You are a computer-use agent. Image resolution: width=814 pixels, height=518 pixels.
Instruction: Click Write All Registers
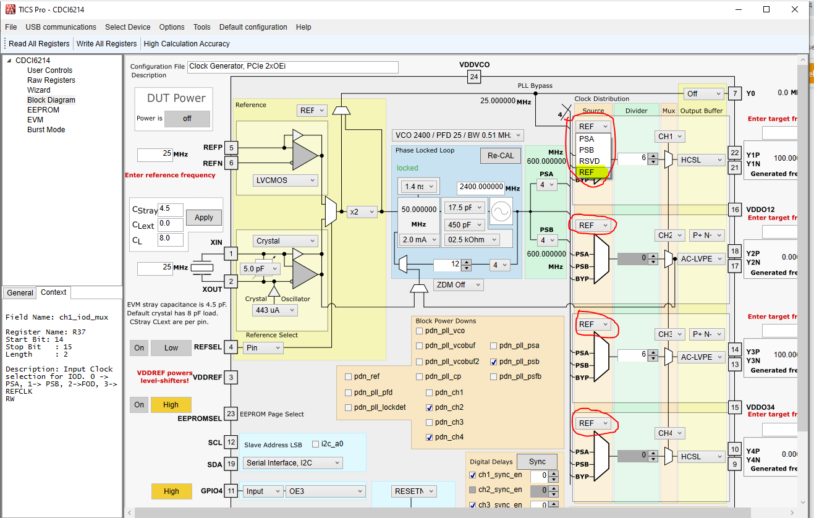[x=106, y=44]
